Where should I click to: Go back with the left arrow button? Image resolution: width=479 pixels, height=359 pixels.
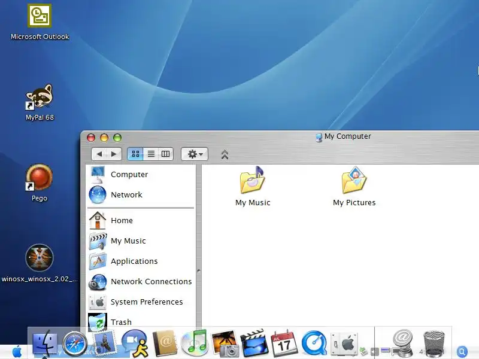[99, 154]
